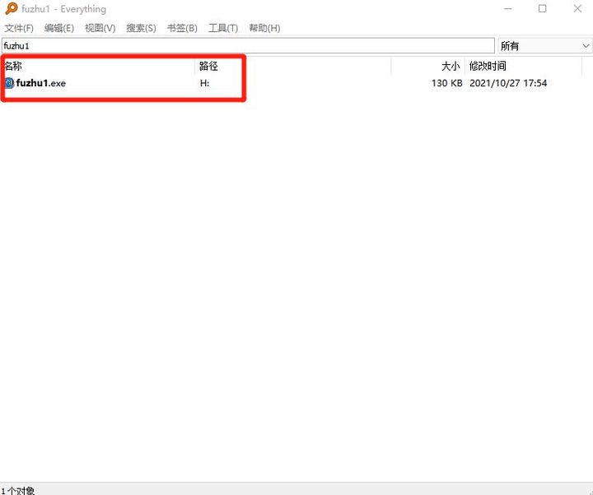Open the 文件(F) menu
The height and width of the screenshot is (495, 593).
[19, 28]
